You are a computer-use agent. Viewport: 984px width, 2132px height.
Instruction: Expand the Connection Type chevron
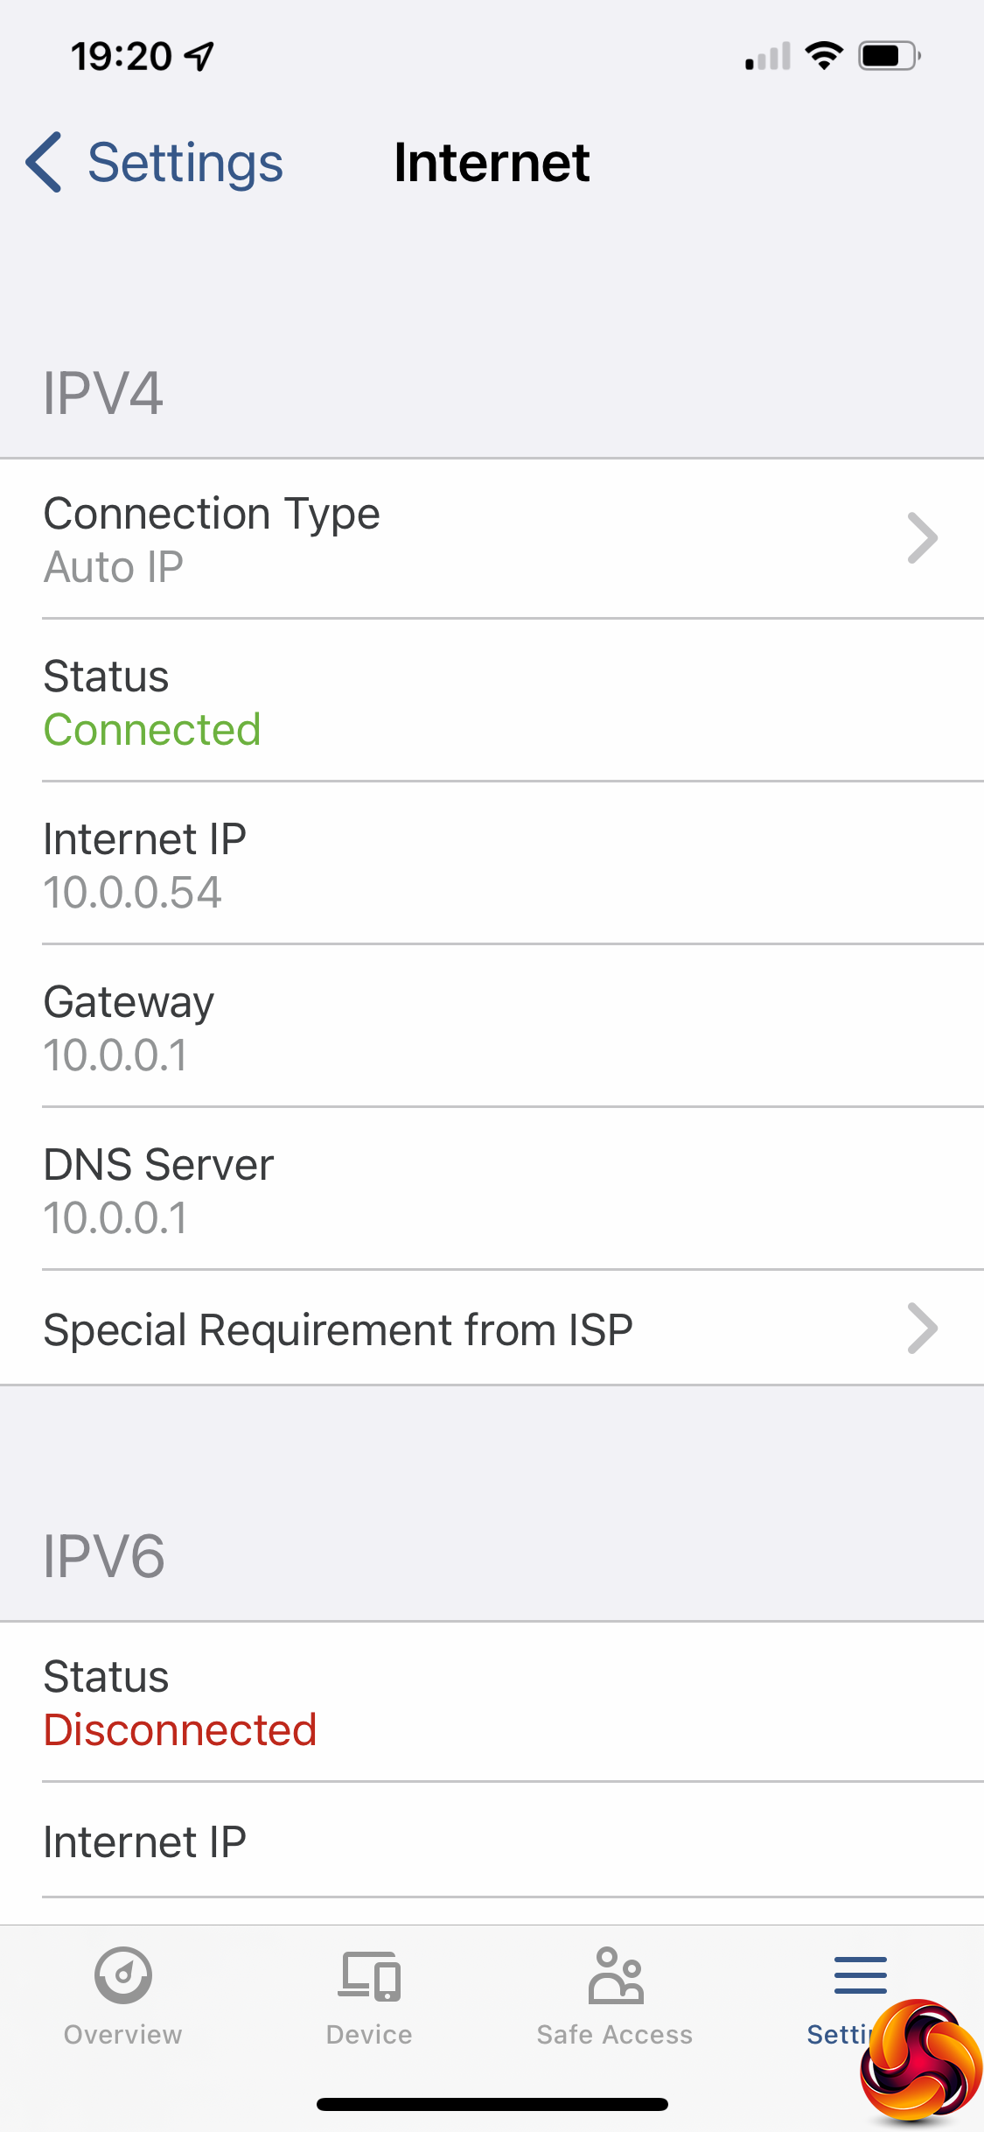coord(922,538)
